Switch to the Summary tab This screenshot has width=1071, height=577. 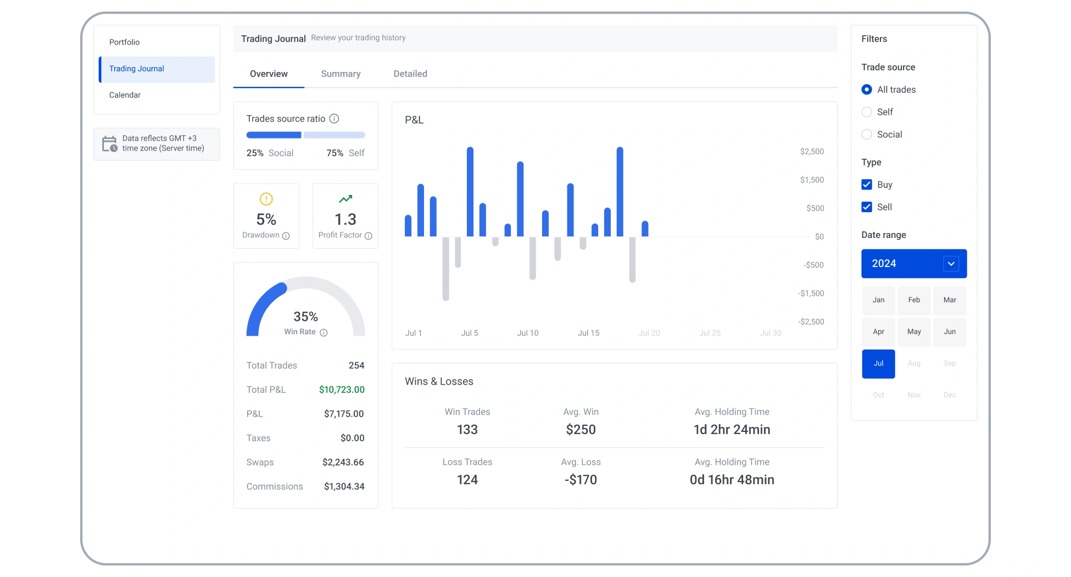pyautogui.click(x=341, y=74)
